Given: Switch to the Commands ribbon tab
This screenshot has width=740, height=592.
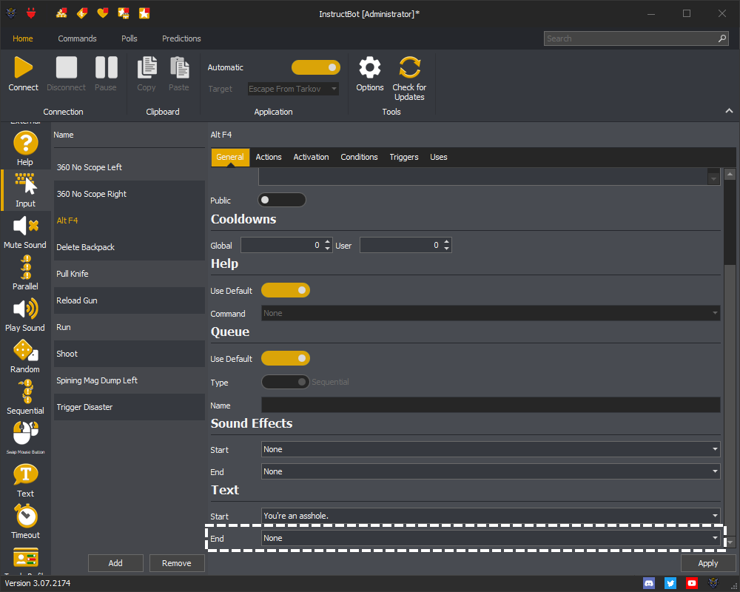Looking at the screenshot, I should tap(78, 38).
